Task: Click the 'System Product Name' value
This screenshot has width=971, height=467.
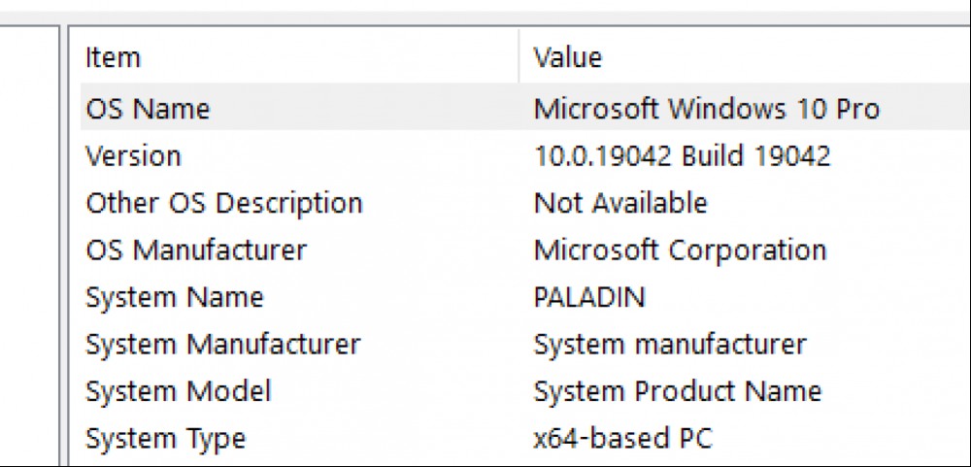Action: [x=678, y=391]
